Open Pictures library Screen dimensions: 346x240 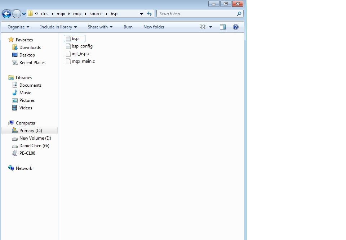tap(27, 100)
